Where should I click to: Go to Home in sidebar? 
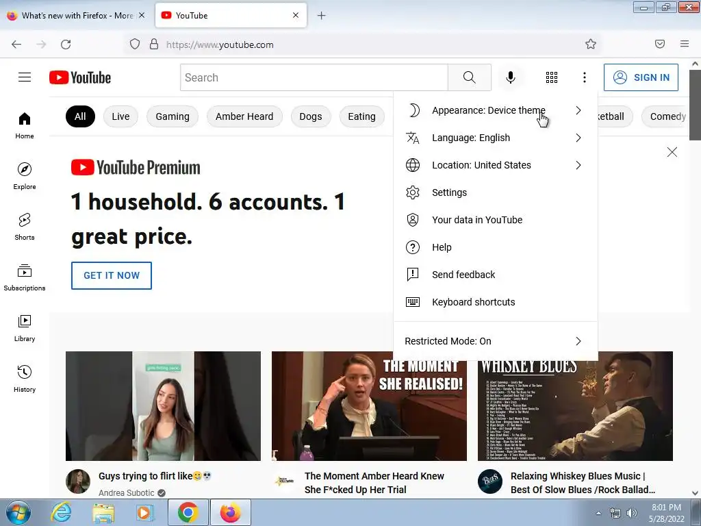click(25, 126)
